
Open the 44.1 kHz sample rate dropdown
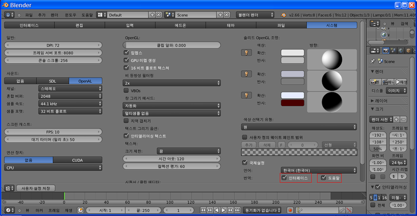coord(70,104)
